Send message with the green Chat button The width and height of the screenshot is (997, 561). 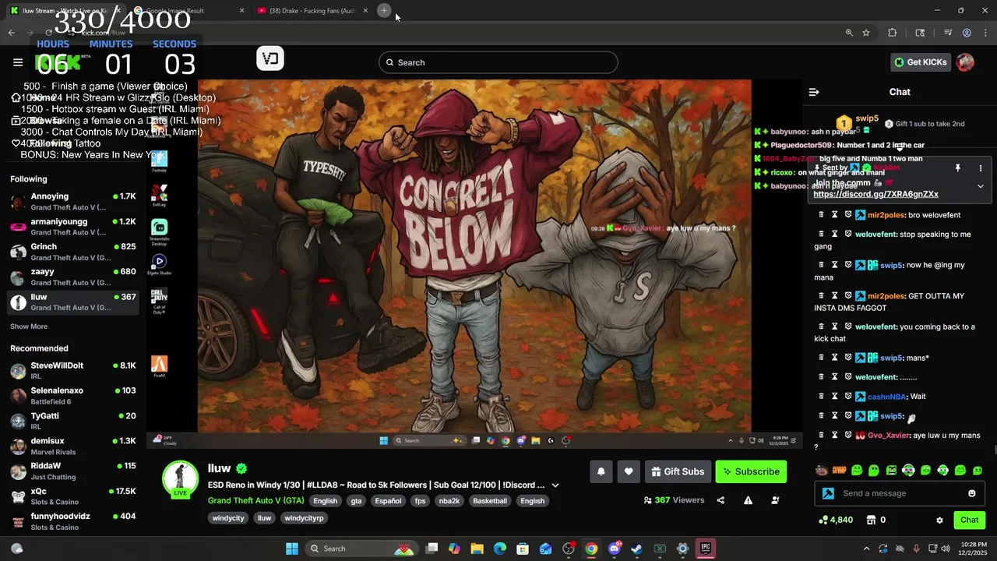pos(969,520)
